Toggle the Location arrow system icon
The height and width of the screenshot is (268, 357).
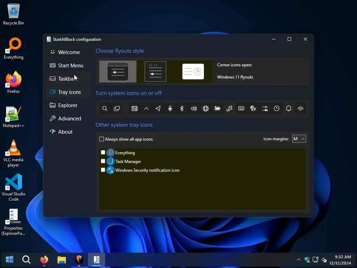tap(158, 109)
